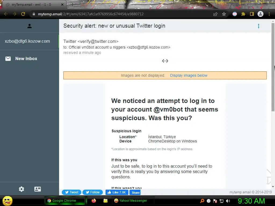Click the 9:30 AM clock
The image size is (275, 206).
[x=251, y=201]
